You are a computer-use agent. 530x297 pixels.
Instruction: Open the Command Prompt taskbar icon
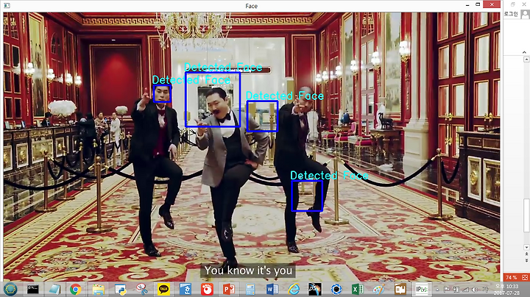[x=33, y=289]
